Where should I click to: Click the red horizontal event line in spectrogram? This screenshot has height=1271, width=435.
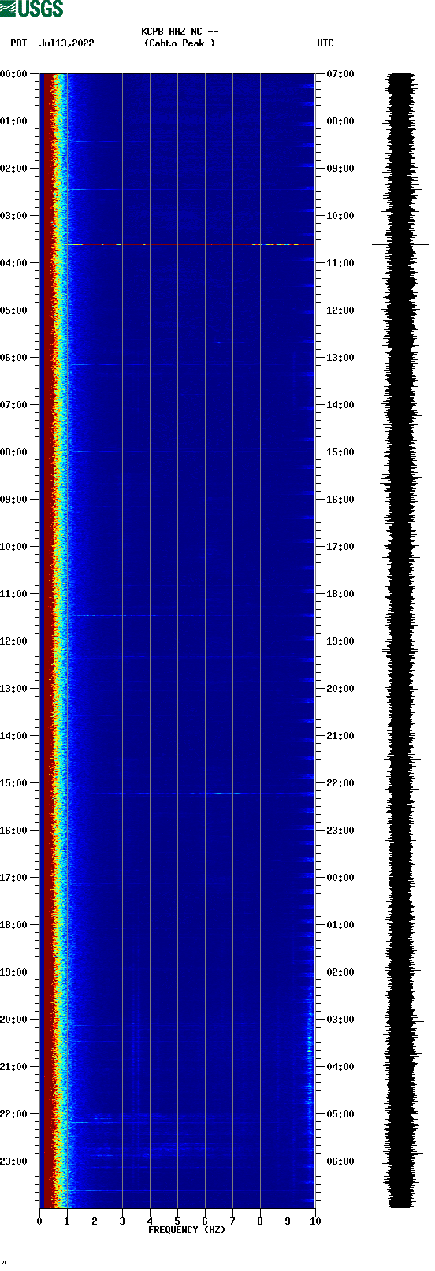tap(189, 245)
